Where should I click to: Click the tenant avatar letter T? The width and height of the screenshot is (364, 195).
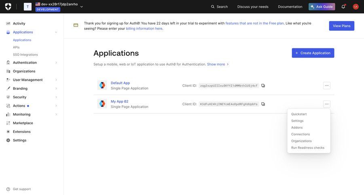point(28,6)
